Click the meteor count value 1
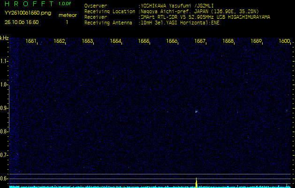Screen dimensions: 295x188 click(x=67, y=22)
